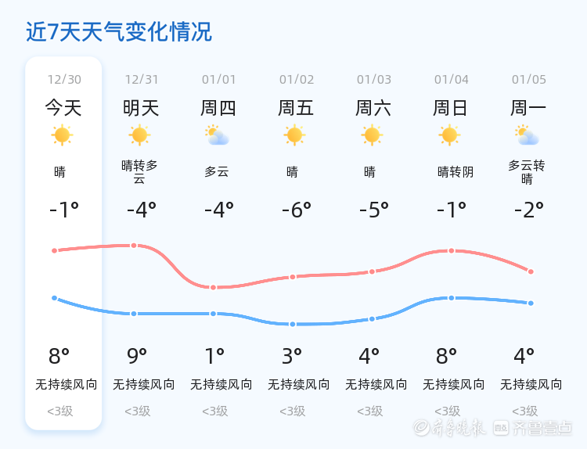Click the cloudy icon for 周一
This screenshot has width=587, height=449.
(x=528, y=136)
